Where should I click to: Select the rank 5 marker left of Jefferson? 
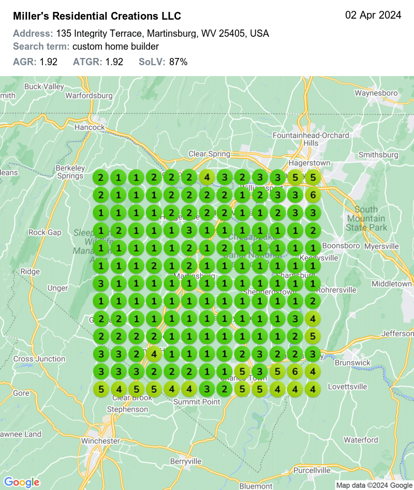(312, 336)
